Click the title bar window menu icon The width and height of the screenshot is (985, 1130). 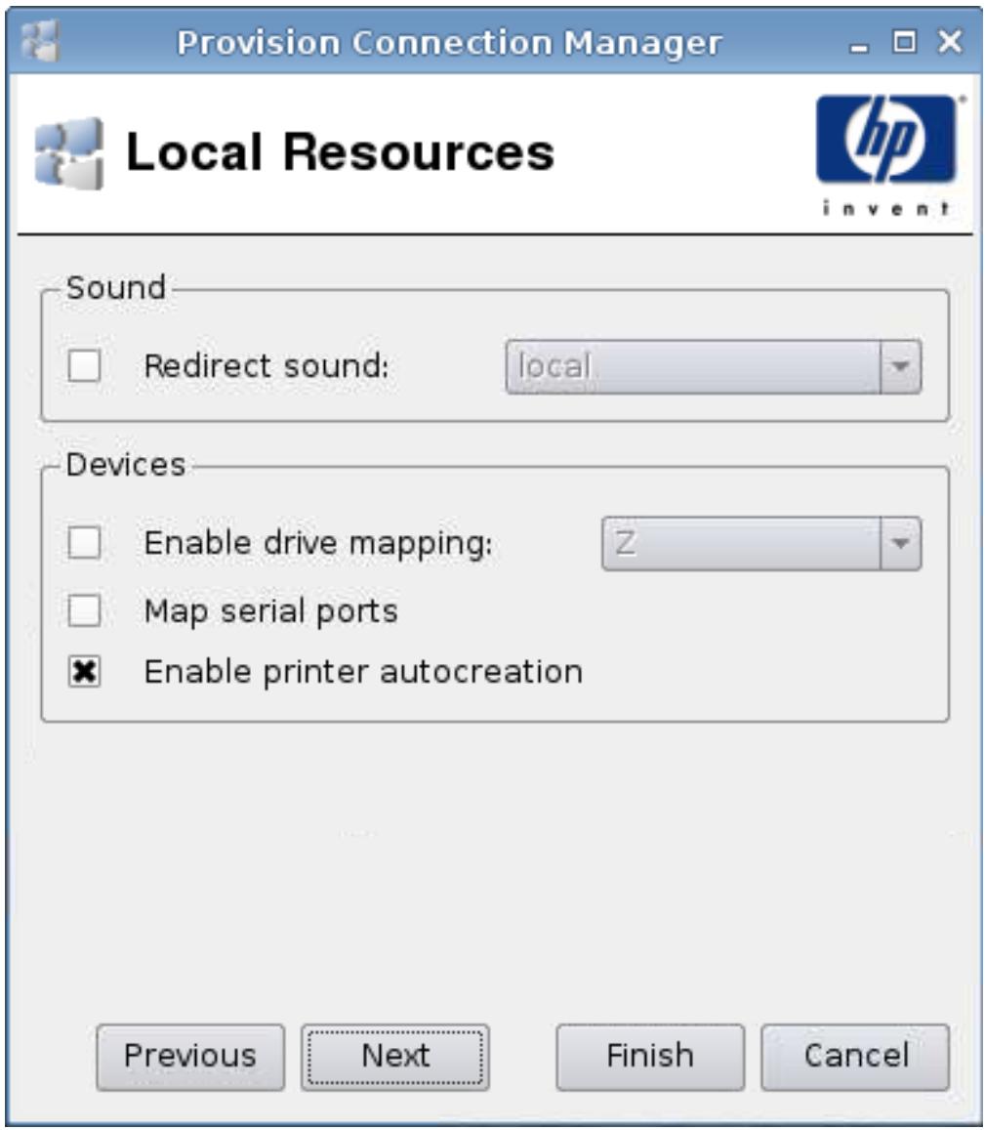[40, 41]
